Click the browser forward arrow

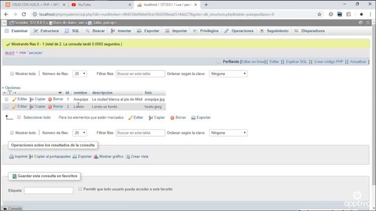pyautogui.click(x=15, y=14)
